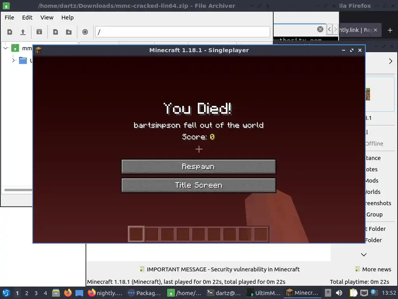Switch to nightly.link Firefox tab
This screenshot has height=299, width=398.
pyautogui.click(x=355, y=30)
